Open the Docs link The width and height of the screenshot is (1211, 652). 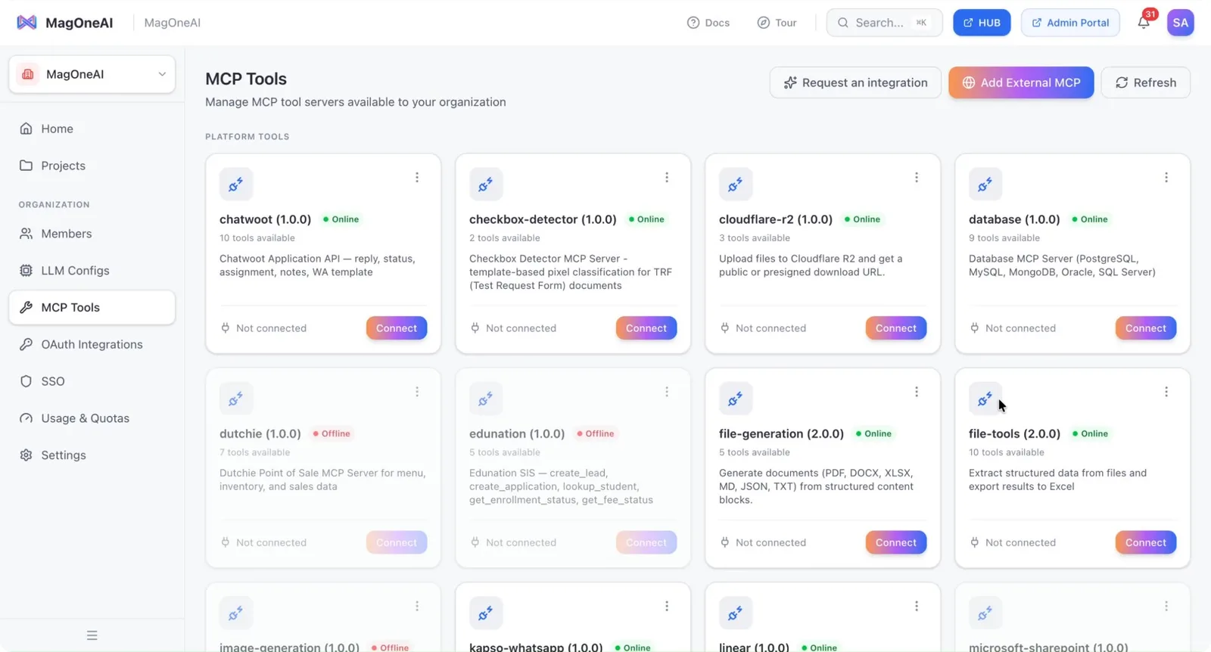(708, 23)
